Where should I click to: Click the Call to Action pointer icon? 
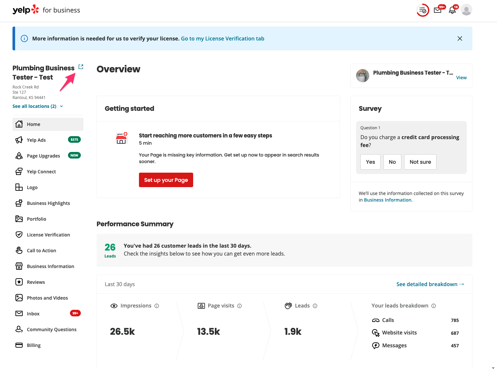(x=19, y=251)
